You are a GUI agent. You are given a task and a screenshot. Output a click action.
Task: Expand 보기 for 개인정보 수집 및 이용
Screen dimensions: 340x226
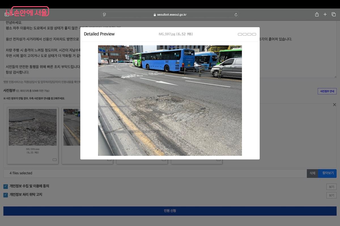point(331,187)
